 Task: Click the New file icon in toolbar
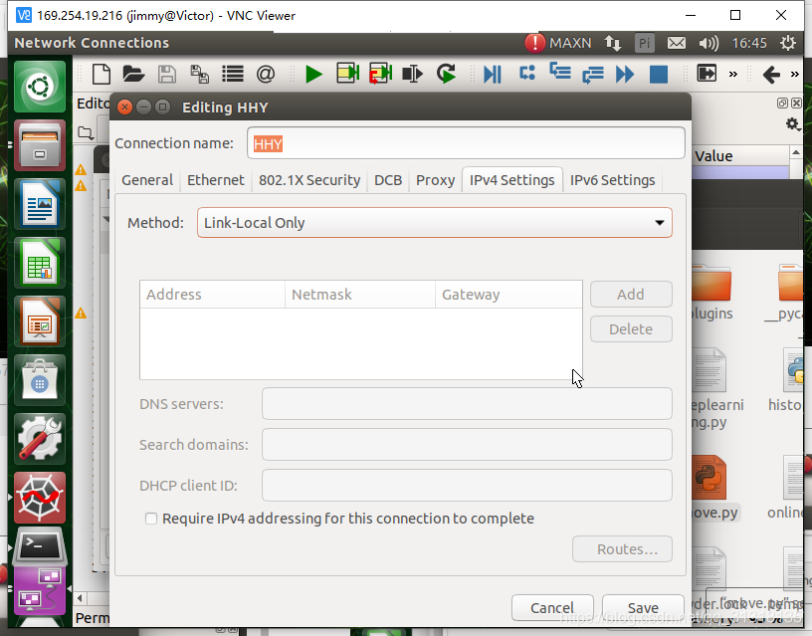click(x=101, y=74)
